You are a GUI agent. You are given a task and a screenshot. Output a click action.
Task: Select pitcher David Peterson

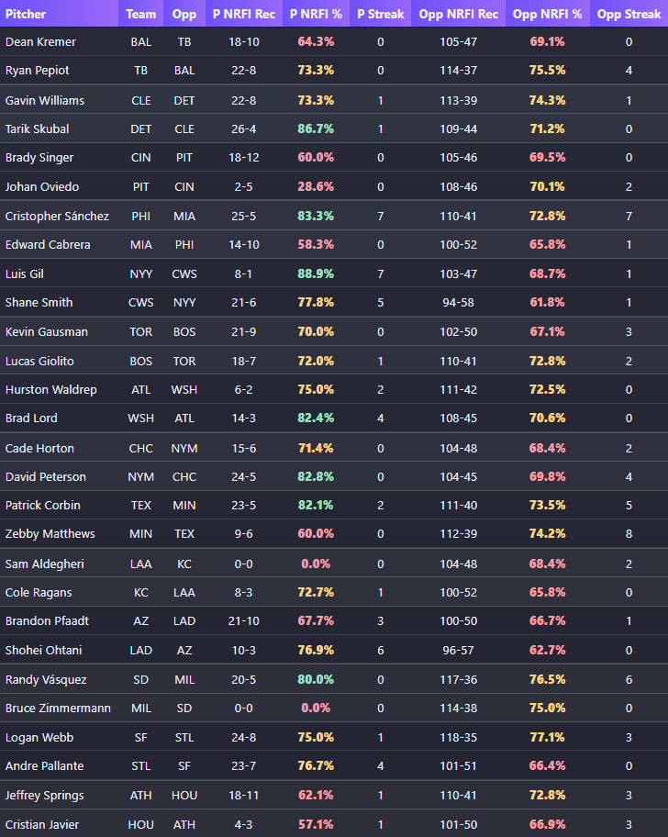click(x=45, y=476)
